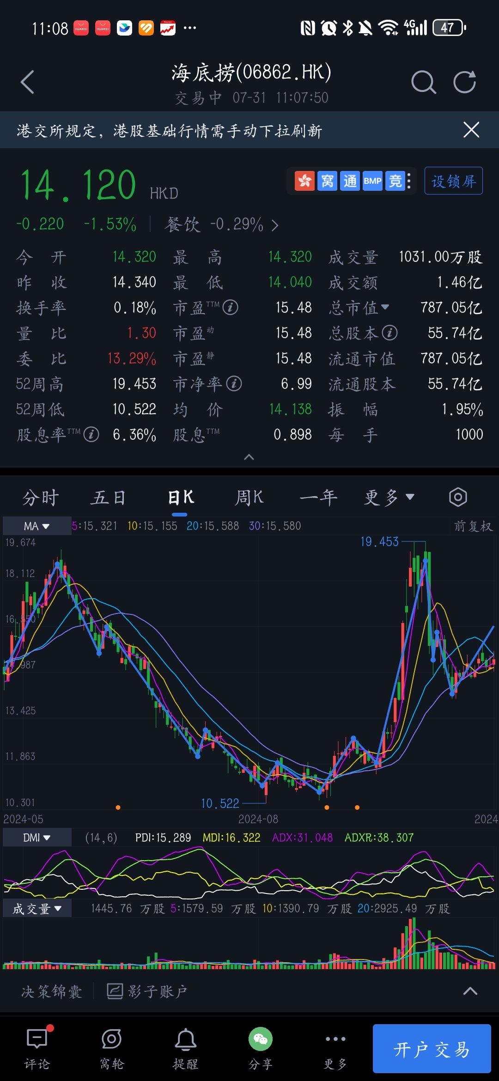Screen dimensions: 499x1081
Task: Switch to 周K chart tab
Action: [x=249, y=498]
